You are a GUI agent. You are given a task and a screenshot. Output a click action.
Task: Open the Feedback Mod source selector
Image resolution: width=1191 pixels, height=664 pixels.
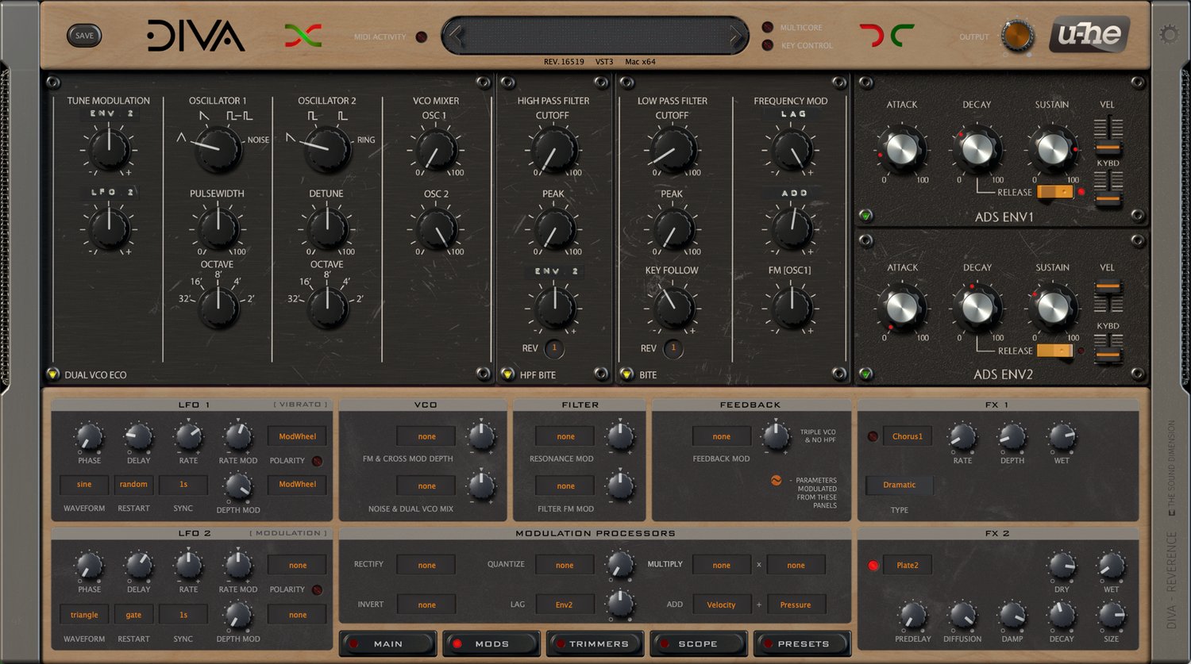[722, 436]
